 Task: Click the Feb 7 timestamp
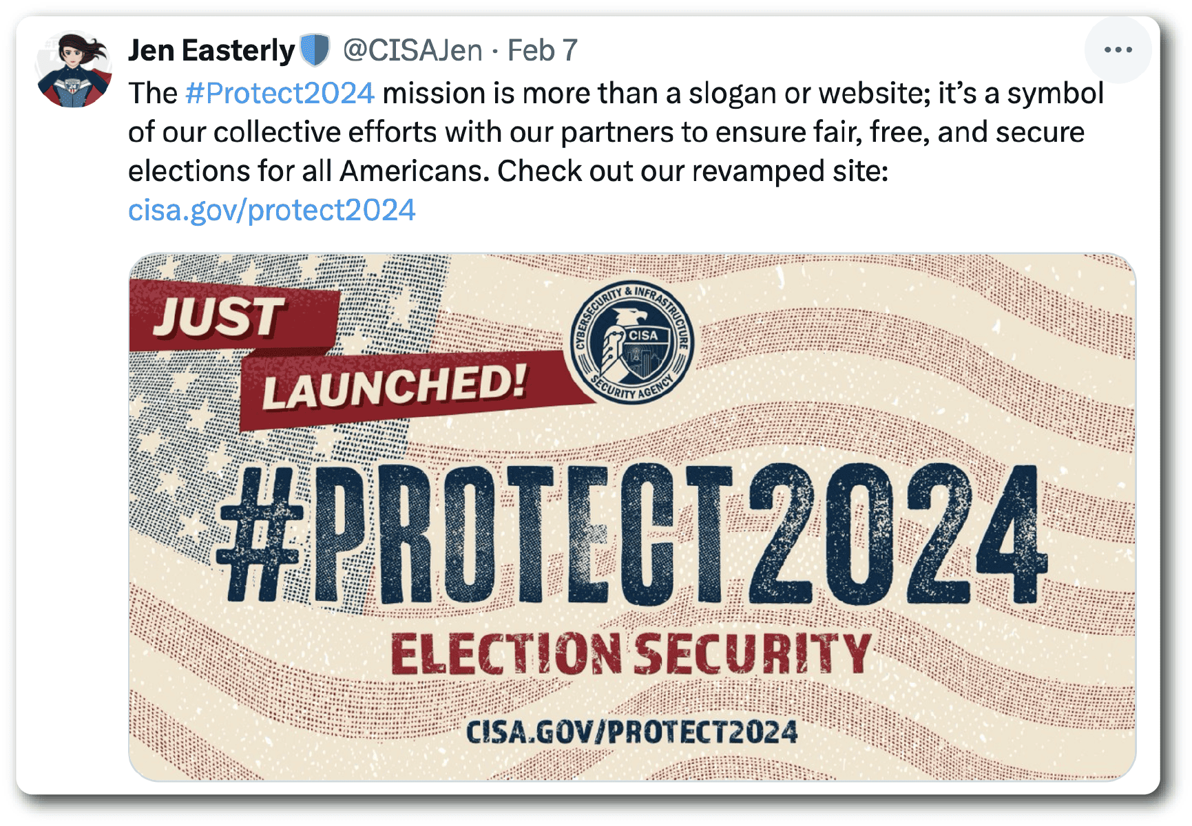542,51
